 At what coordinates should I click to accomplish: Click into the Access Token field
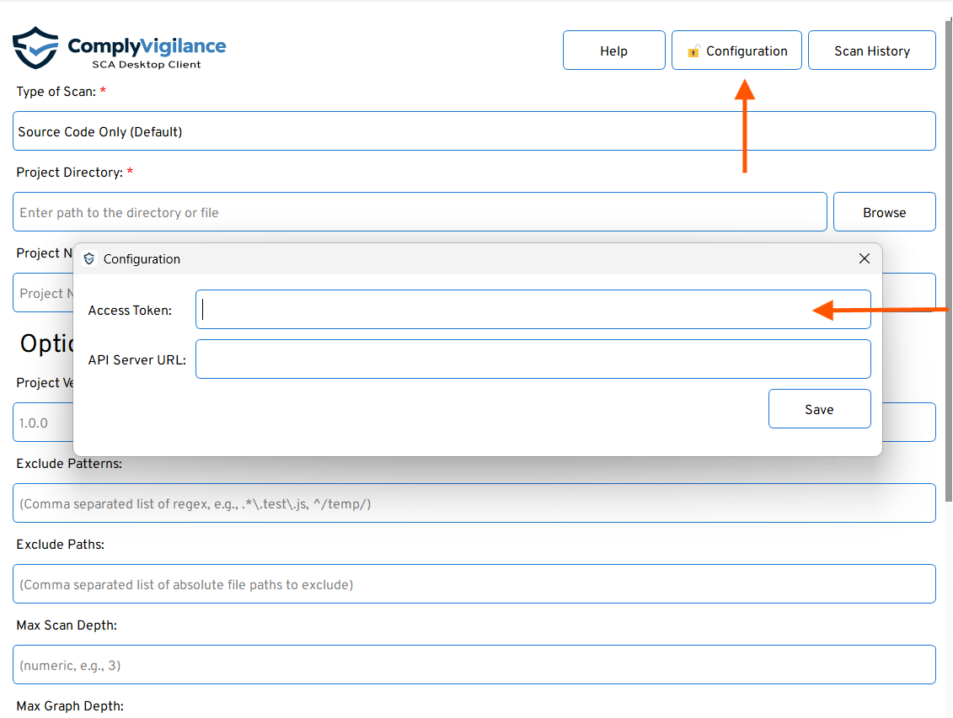tap(506, 310)
